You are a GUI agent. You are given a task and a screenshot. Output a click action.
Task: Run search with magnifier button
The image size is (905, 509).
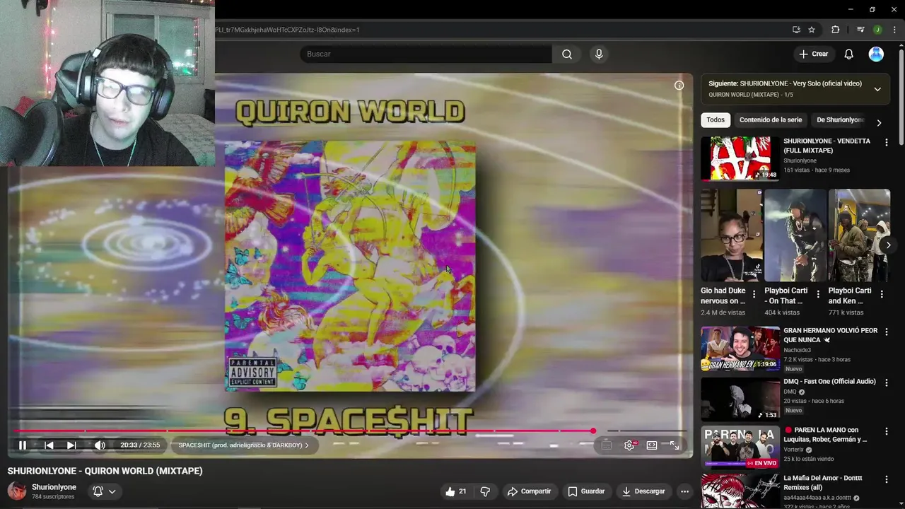coord(567,54)
